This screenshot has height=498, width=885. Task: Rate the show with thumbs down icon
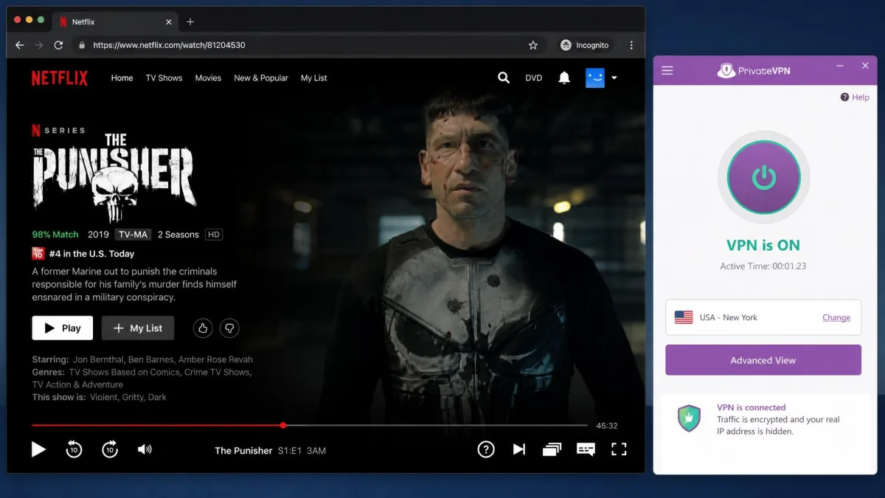pos(229,328)
